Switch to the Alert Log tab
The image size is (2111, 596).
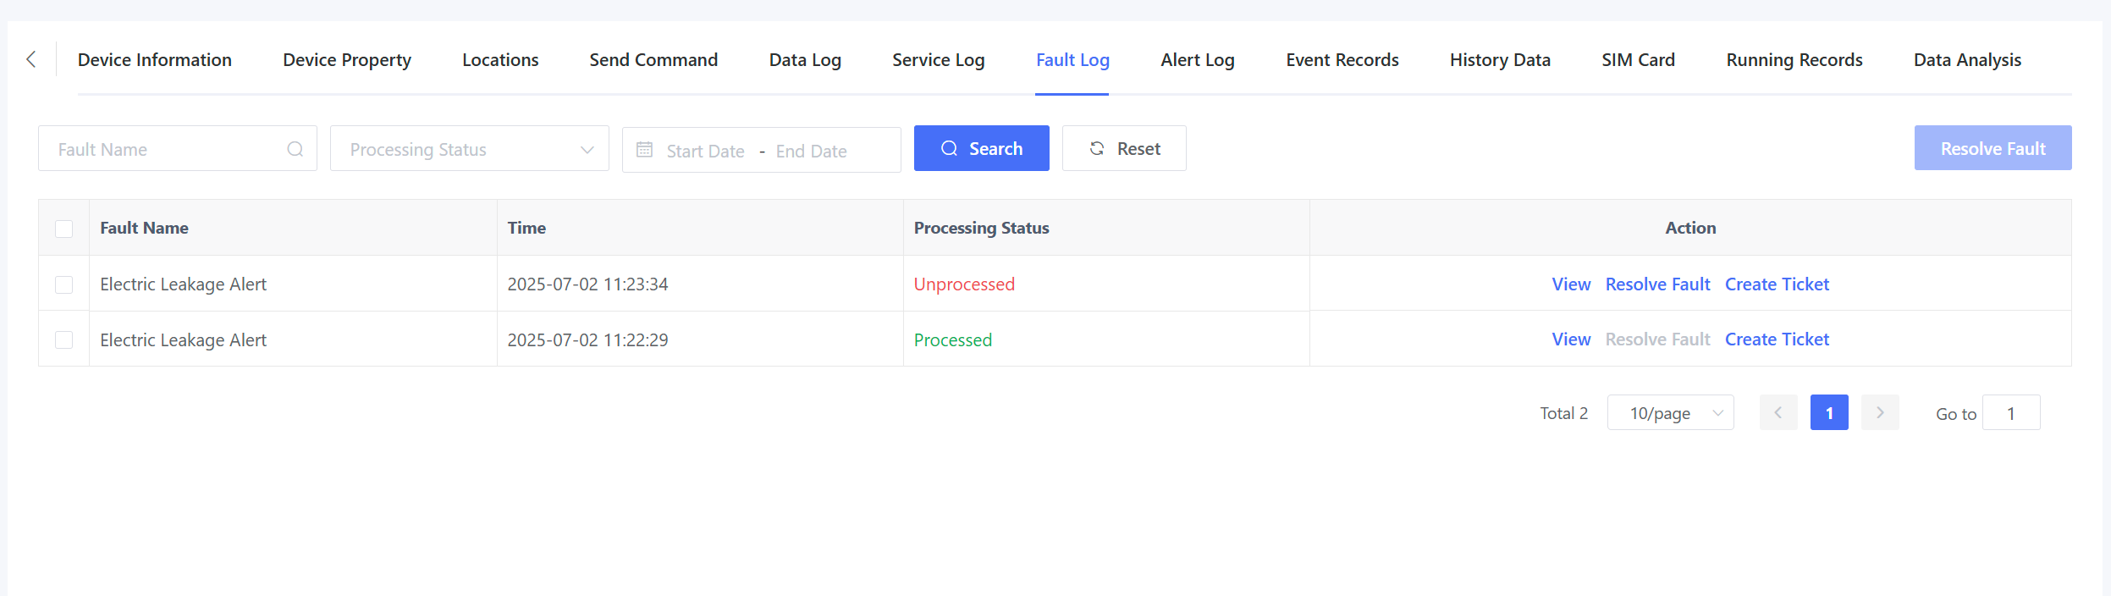coord(1197,60)
